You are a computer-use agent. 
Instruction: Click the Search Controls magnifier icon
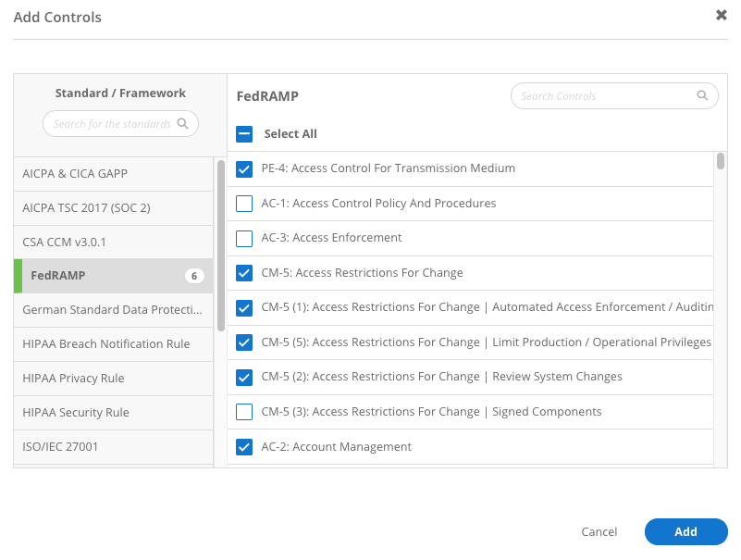pyautogui.click(x=703, y=95)
